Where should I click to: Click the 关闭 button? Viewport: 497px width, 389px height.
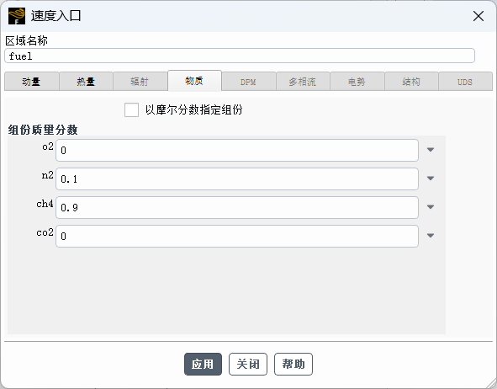click(248, 364)
